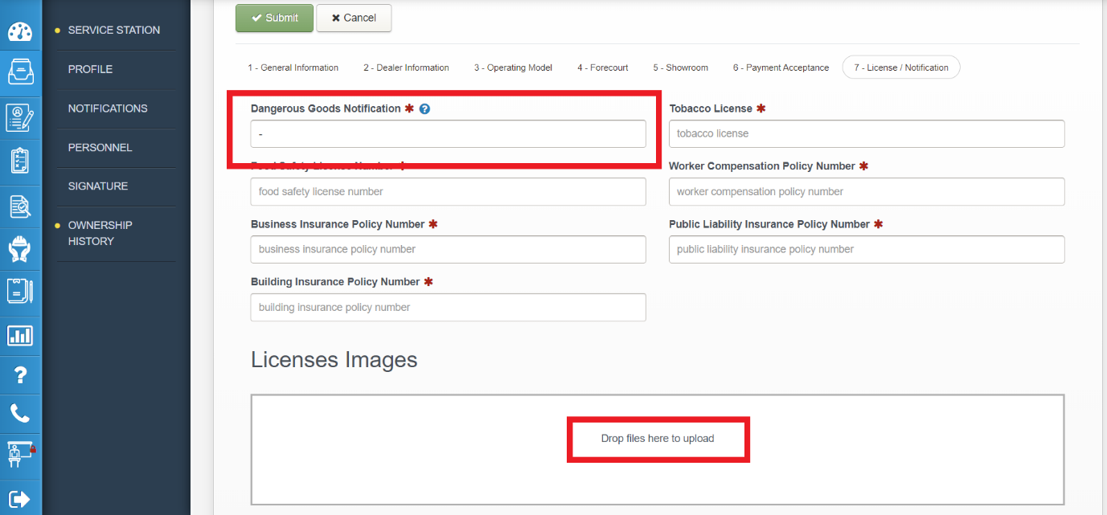The height and width of the screenshot is (515, 1107).
Task: Open help question mark sidebar icon
Action: click(x=20, y=375)
